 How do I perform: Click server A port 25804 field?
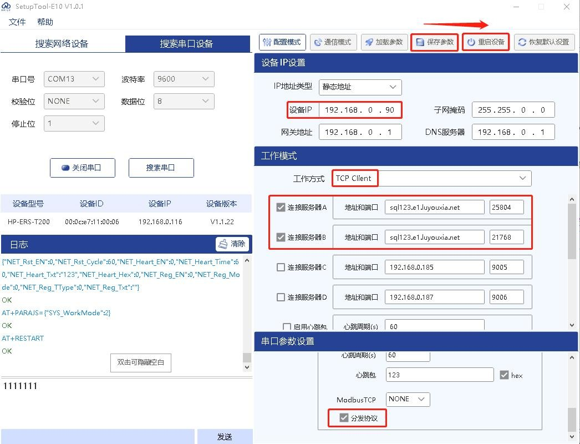pyautogui.click(x=506, y=208)
